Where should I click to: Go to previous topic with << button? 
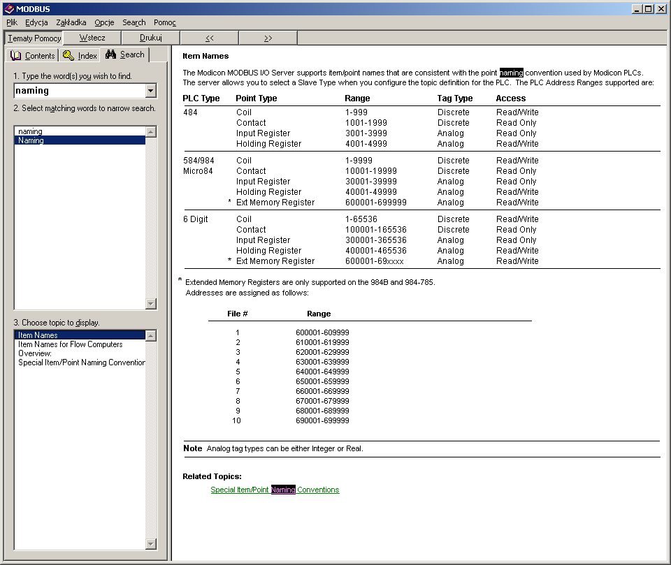click(209, 38)
